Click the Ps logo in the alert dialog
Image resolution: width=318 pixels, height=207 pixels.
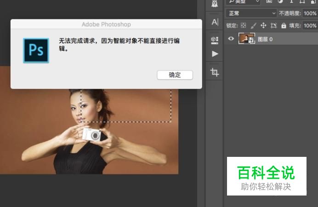point(36,50)
